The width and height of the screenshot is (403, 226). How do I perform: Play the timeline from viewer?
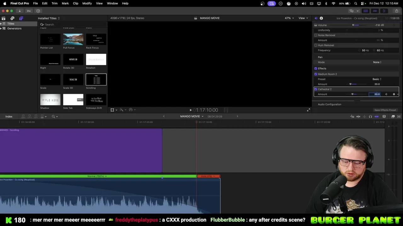190,110
